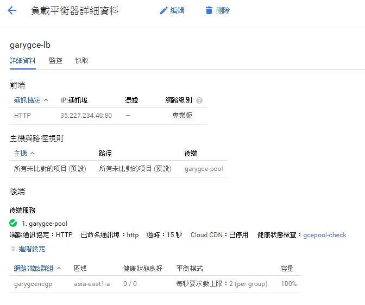Click the 區域 column header

coord(80,269)
